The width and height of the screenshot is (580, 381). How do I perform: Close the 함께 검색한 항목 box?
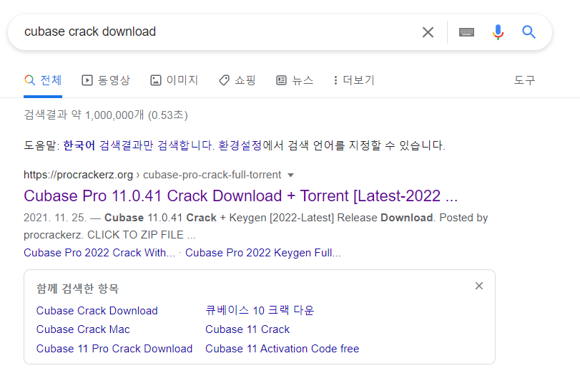479,286
